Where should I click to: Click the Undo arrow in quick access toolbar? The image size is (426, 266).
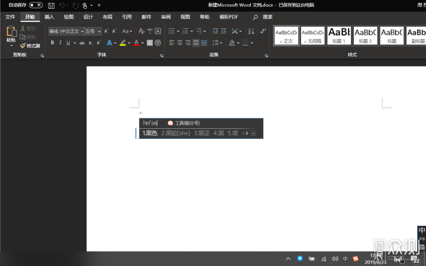62,5
